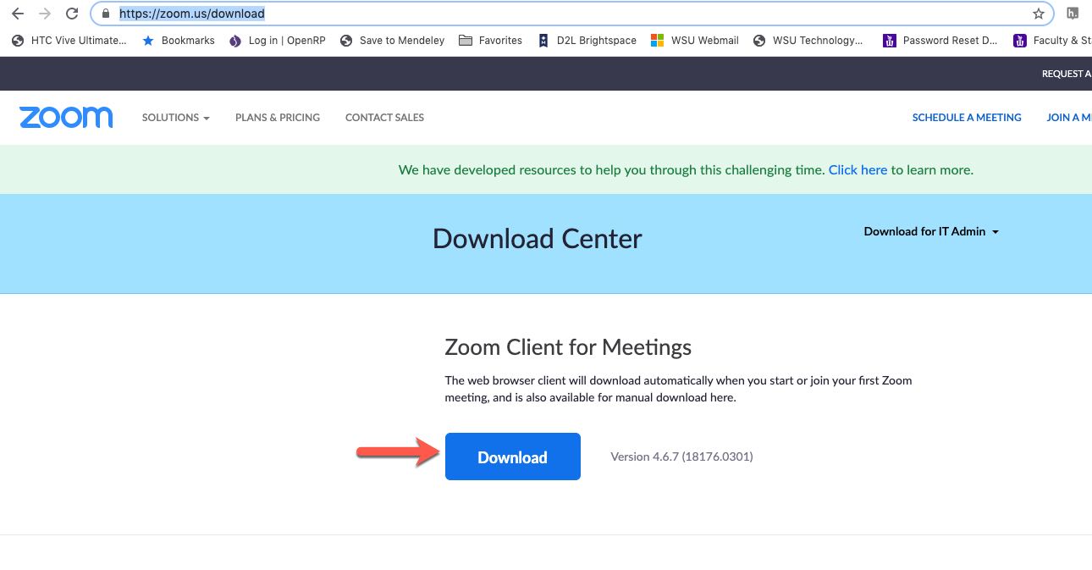
Task: Reload the page with refresh icon
Action: pos(72,14)
